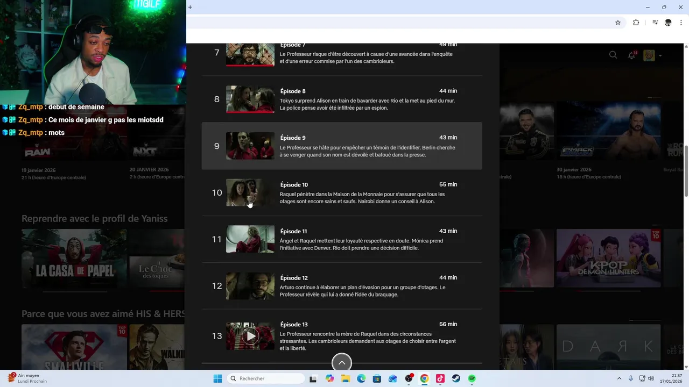This screenshot has width=689, height=387.
Task: Play Épisode 13 using the play icon
Action: tap(250, 336)
